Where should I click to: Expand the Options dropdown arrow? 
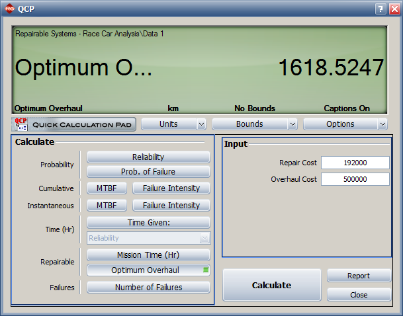pos(382,124)
